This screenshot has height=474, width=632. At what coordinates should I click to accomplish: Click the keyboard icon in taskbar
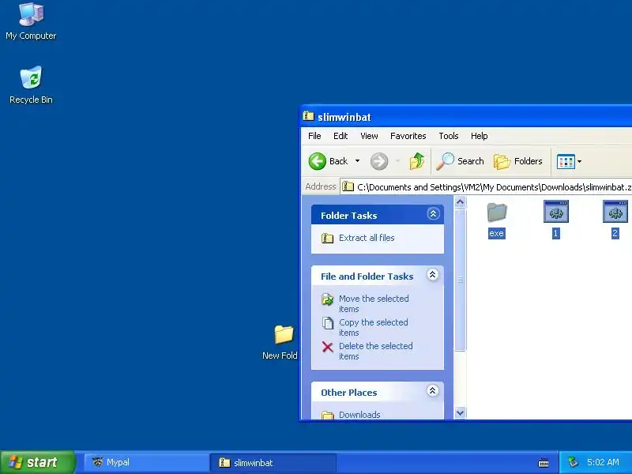coord(544,463)
